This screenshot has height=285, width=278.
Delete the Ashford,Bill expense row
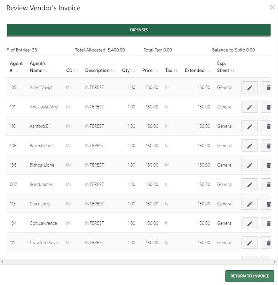[x=269, y=126]
